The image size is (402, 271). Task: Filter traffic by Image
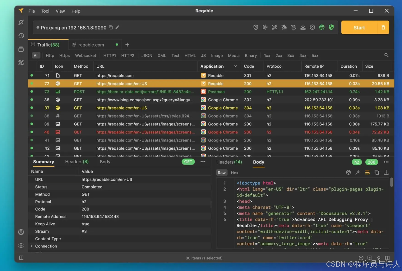(217, 56)
